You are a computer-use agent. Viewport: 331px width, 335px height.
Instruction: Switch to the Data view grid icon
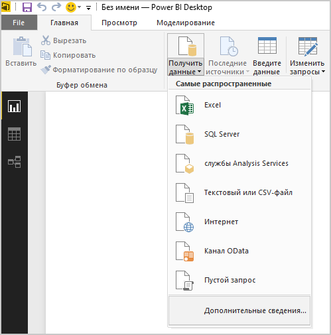(15, 134)
